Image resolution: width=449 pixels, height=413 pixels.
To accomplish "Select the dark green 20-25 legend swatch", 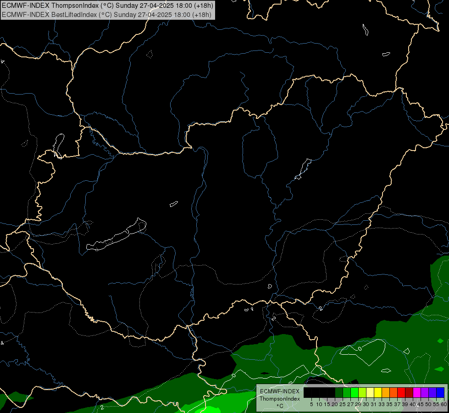I will pos(339,392).
